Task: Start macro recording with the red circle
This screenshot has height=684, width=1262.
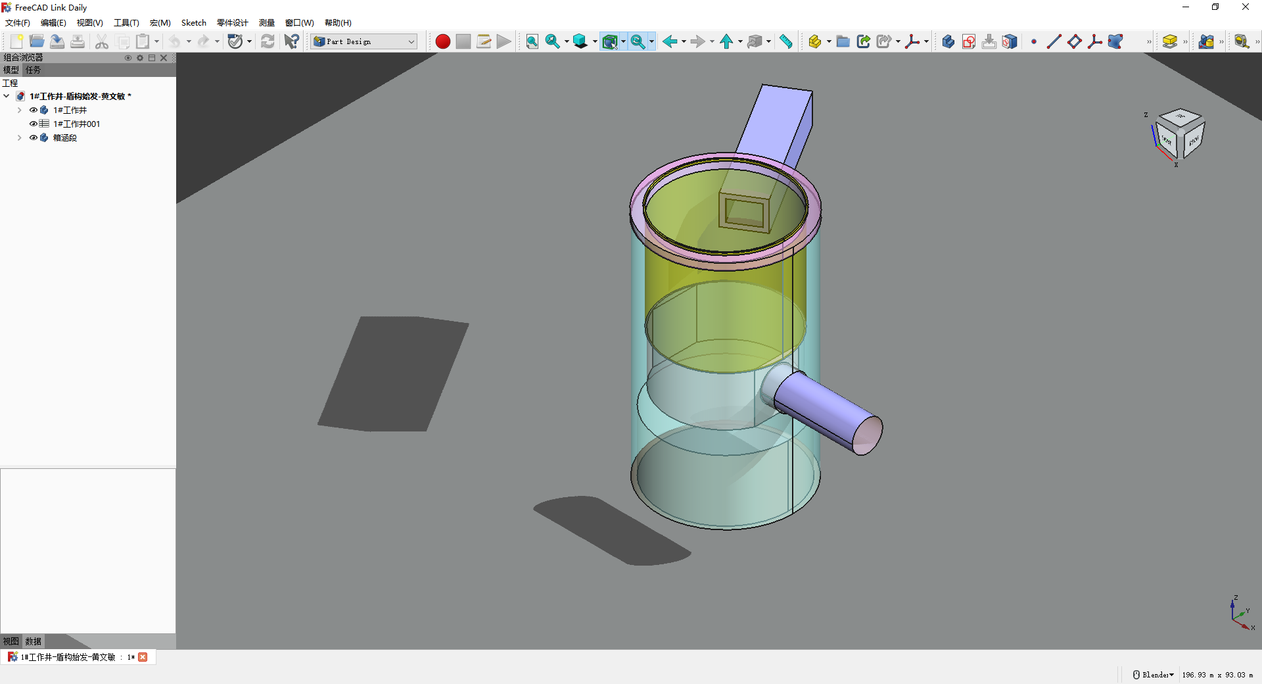Action: (x=442, y=41)
